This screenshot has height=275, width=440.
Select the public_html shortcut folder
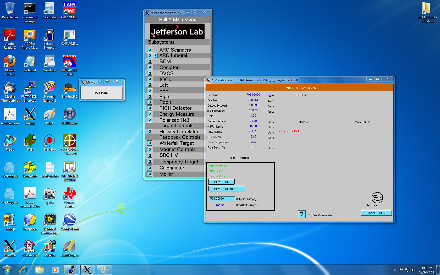click(427, 12)
